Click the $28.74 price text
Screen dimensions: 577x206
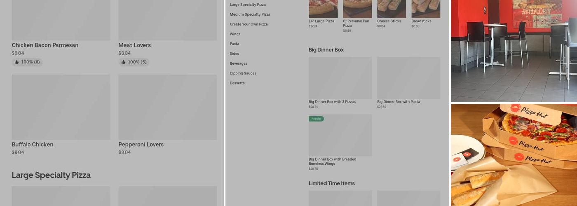coord(313,107)
